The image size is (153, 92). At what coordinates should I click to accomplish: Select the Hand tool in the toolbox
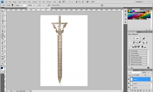pos(3,61)
